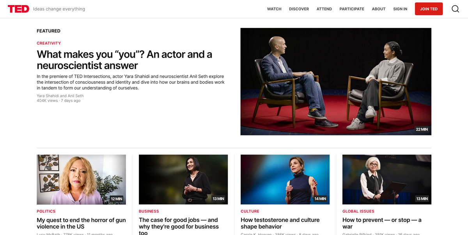The height and width of the screenshot is (235, 468).
Task: Open the search magnifier icon
Action: pos(455,8)
